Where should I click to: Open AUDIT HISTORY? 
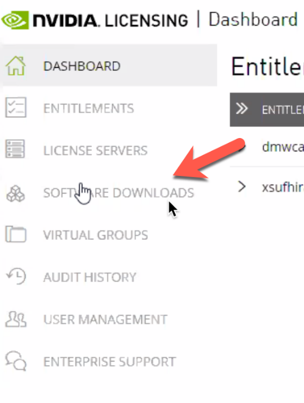(90, 277)
